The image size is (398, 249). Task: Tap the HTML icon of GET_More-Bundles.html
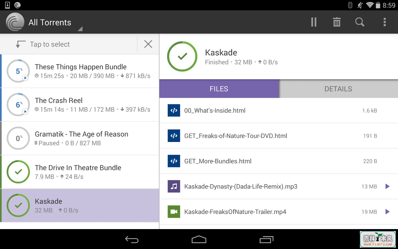174,161
